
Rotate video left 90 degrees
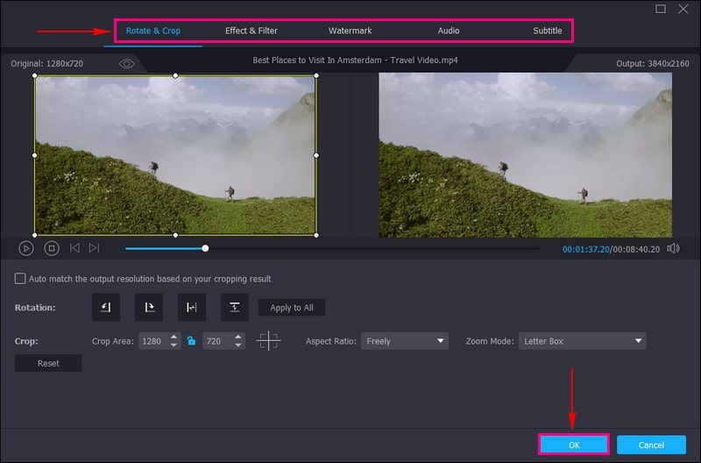(x=106, y=307)
